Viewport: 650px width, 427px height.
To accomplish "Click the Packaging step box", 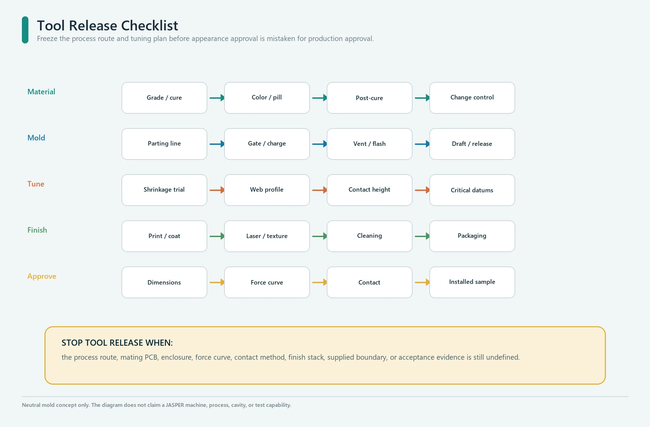I will click(x=472, y=236).
